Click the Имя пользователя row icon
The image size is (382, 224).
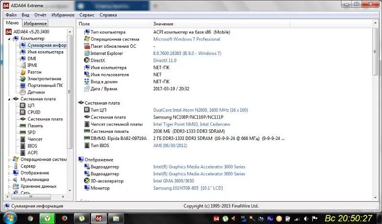coord(87,75)
